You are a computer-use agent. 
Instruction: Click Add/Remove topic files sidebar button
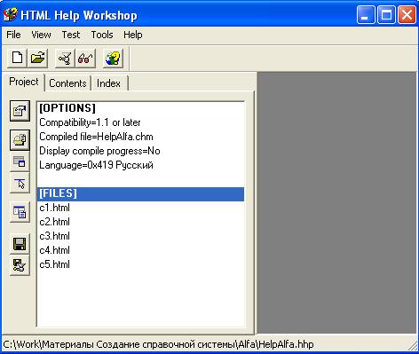pos(20,140)
